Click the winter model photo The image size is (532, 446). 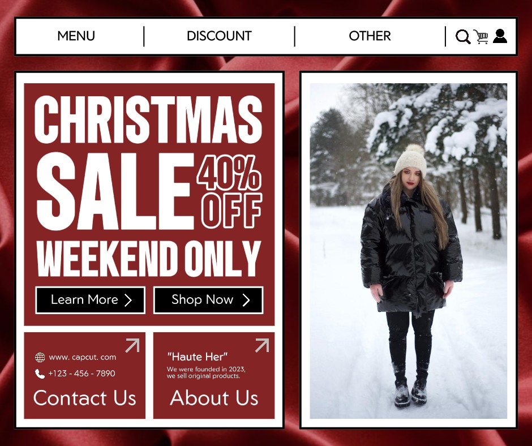[409, 251]
